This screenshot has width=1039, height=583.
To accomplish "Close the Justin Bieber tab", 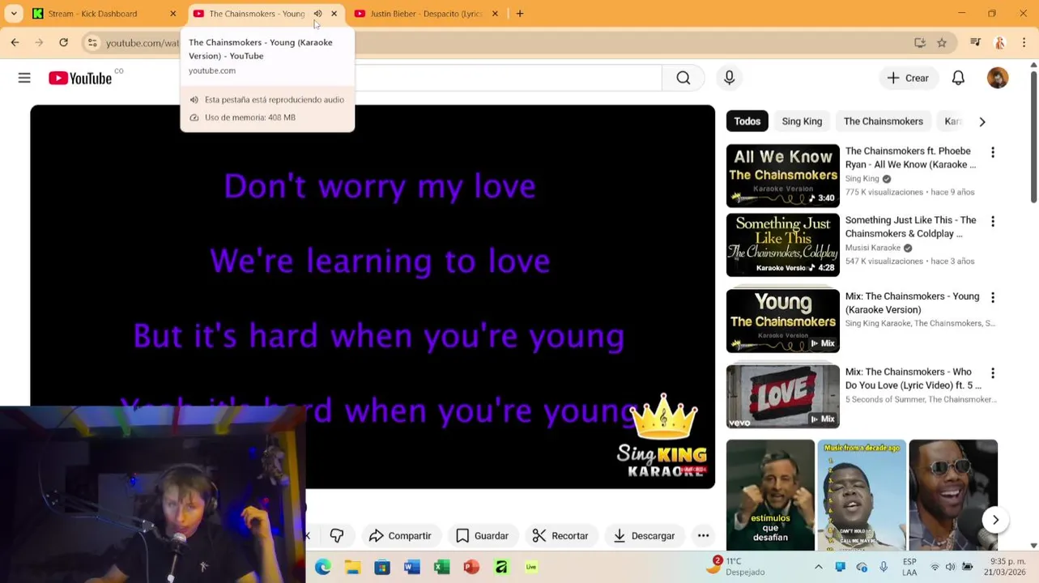I will click(x=495, y=14).
